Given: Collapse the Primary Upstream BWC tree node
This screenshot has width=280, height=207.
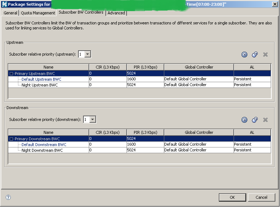Looking at the screenshot, I should [x=11, y=74].
